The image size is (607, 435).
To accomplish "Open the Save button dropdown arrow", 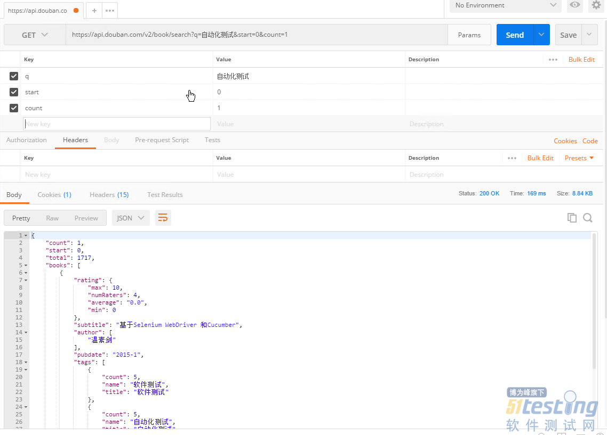I will (x=589, y=35).
